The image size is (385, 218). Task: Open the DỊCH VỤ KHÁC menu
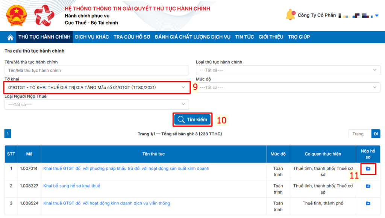[x=92, y=37]
